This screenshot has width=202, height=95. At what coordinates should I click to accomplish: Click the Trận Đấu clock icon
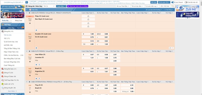coord(30,10)
